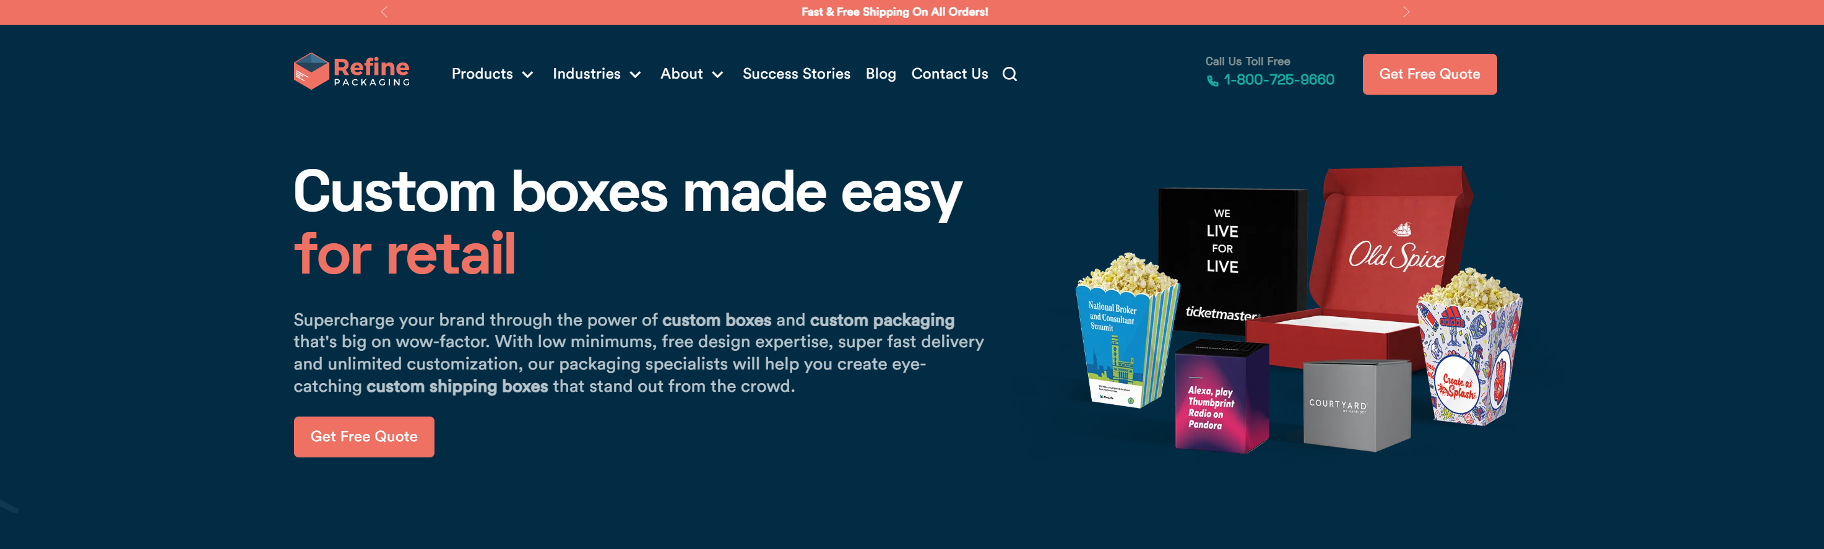Open the search magnifier icon
This screenshot has height=549, width=1824.
pos(1009,74)
